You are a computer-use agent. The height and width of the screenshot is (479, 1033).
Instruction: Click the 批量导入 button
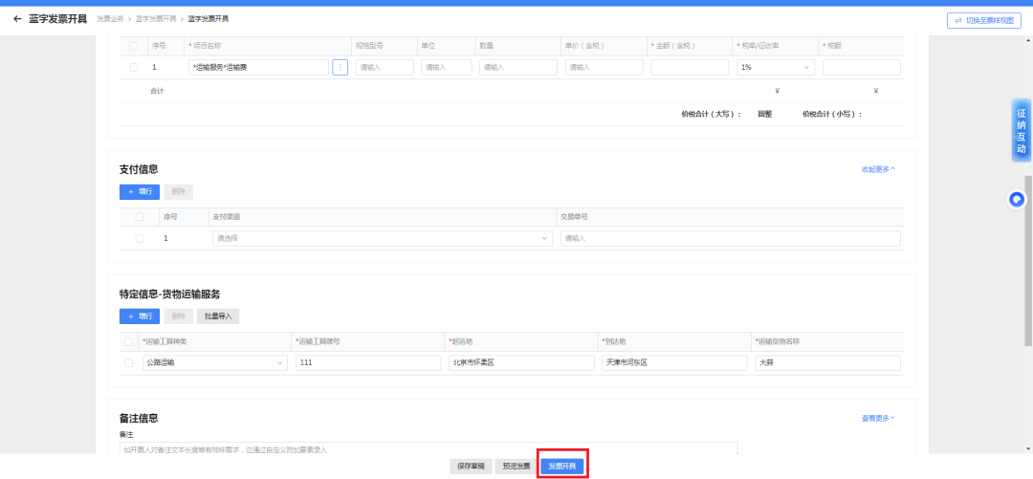point(218,316)
